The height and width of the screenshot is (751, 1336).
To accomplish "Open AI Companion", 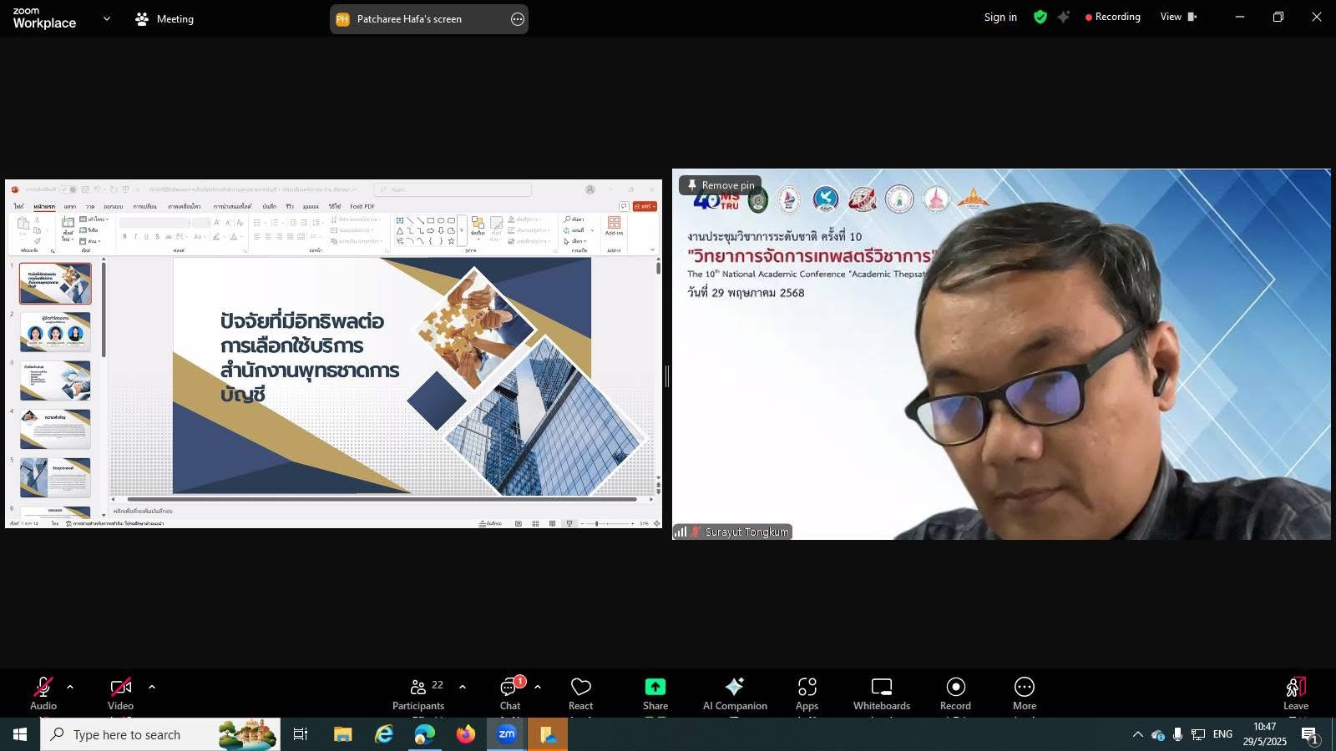I will pos(735,693).
